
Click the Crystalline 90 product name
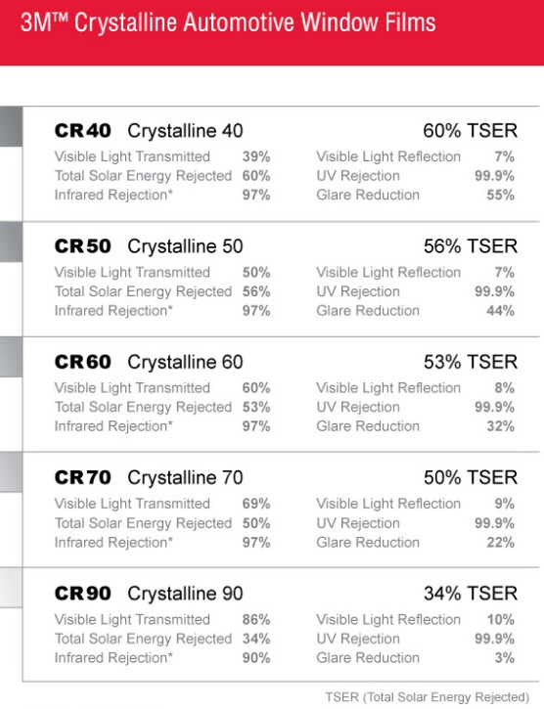[x=185, y=594]
